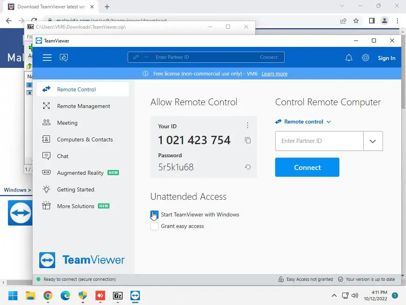Click the ID number 1 021 423 754

[194, 140]
